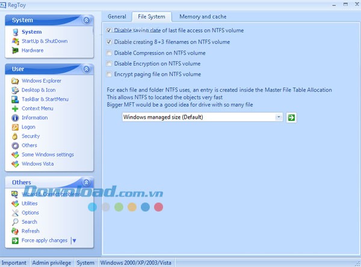Click the StartUp & ShutDown icon
This screenshot has height=267, width=361.
click(x=15, y=41)
